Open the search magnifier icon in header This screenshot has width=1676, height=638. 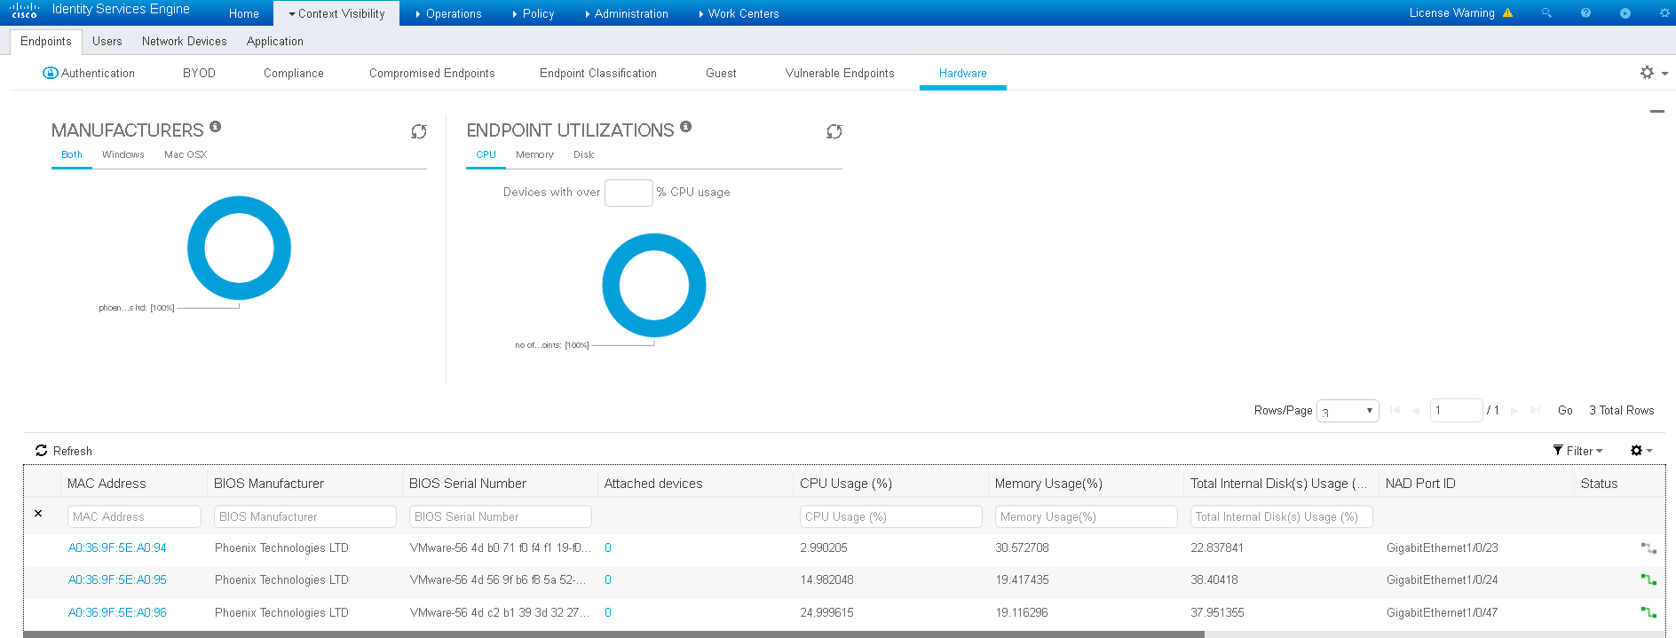pos(1546,13)
